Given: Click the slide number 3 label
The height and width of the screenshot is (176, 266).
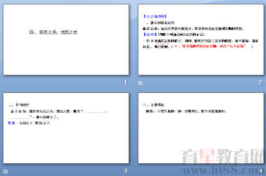Looking at the screenshot, I should [x=126, y=171].
